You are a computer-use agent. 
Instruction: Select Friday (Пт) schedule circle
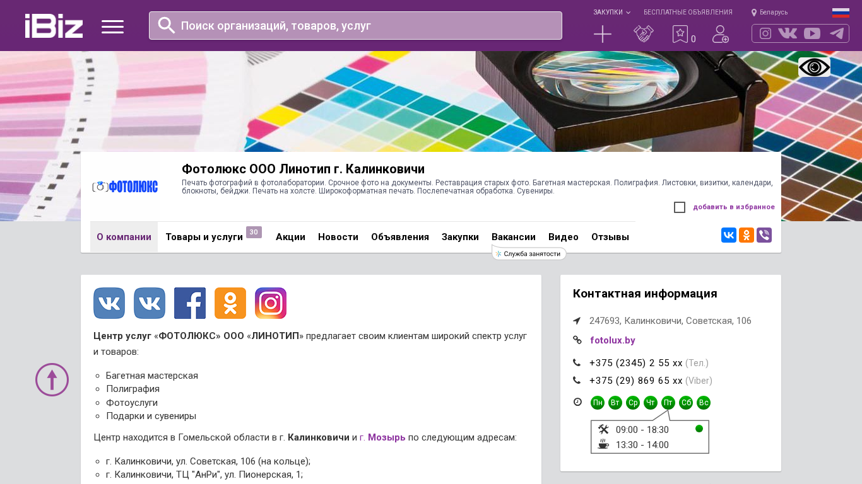coord(668,403)
